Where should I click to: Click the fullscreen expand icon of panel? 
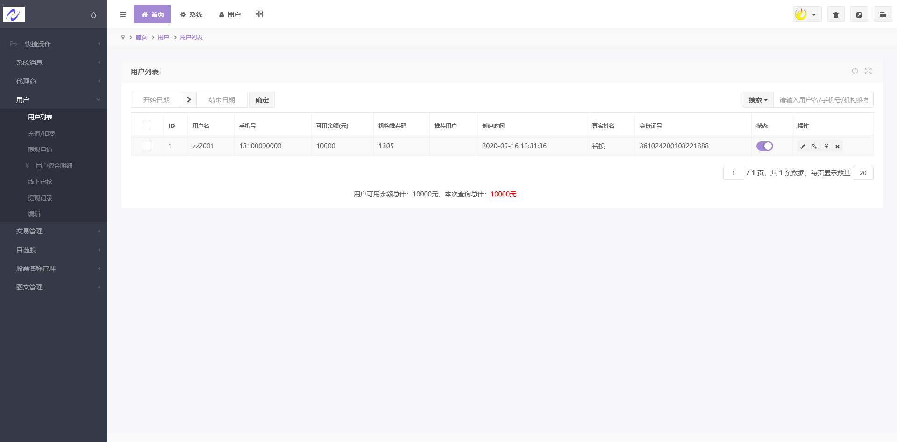pyautogui.click(x=868, y=71)
